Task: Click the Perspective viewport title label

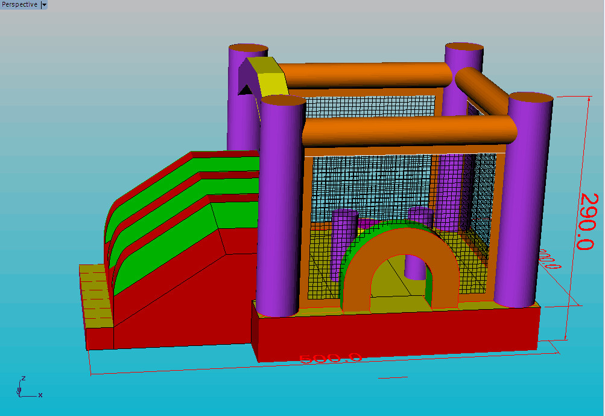Action: click(x=20, y=5)
